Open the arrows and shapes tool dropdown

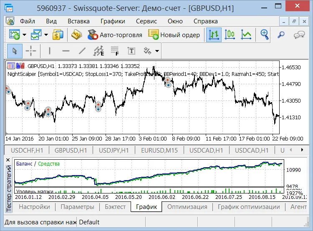157,51
